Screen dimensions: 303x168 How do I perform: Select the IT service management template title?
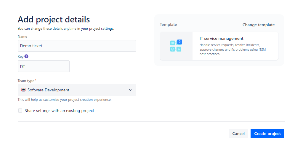[x=222, y=38]
